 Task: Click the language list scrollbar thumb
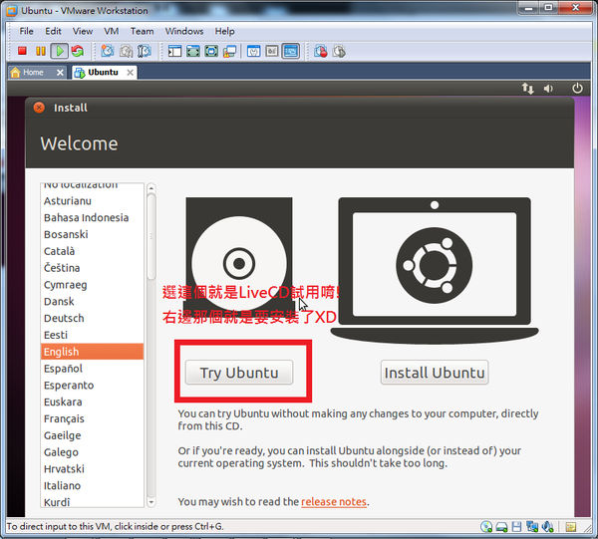click(x=151, y=236)
